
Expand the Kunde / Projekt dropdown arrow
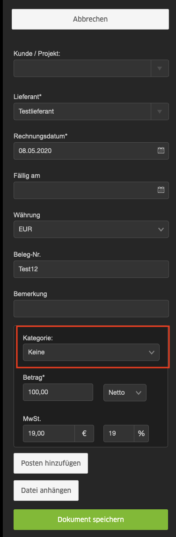point(160,68)
